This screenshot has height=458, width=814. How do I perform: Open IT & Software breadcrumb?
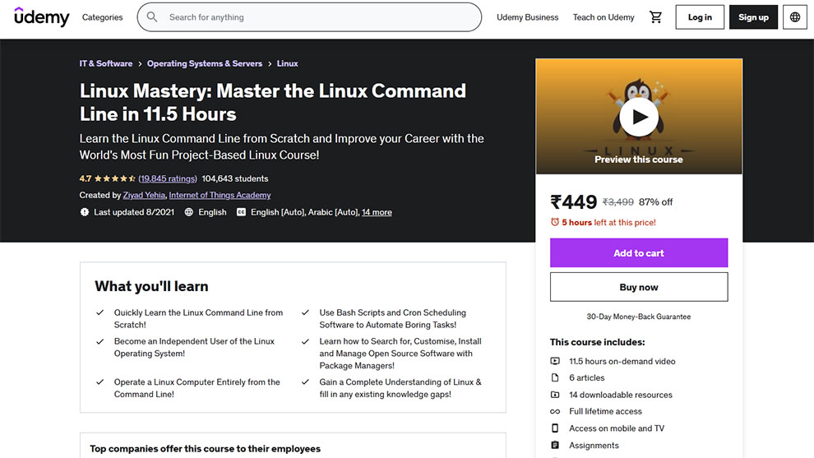pyautogui.click(x=106, y=63)
